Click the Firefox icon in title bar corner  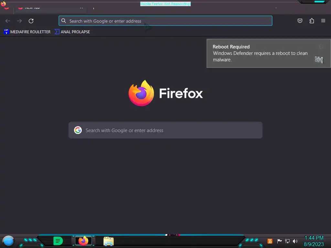point(3,3)
